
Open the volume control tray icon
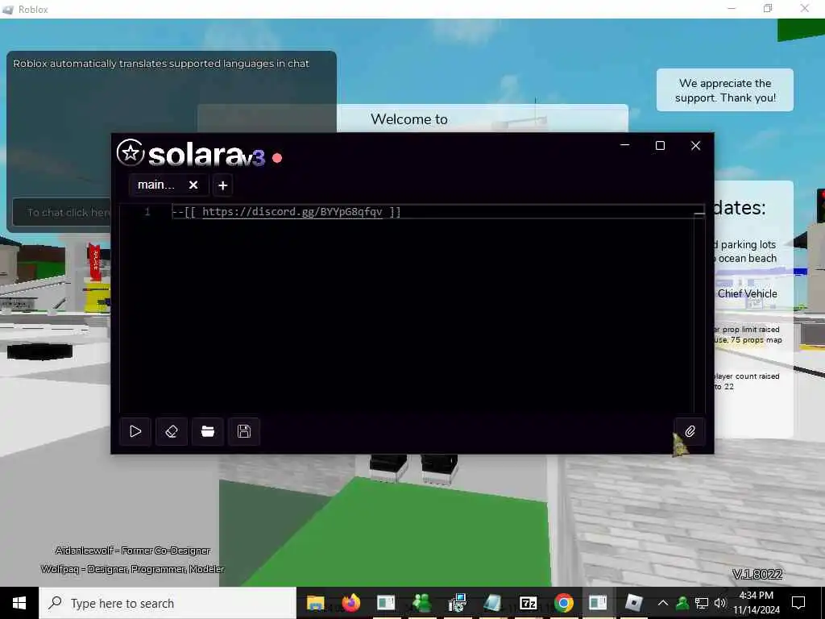[720, 603]
